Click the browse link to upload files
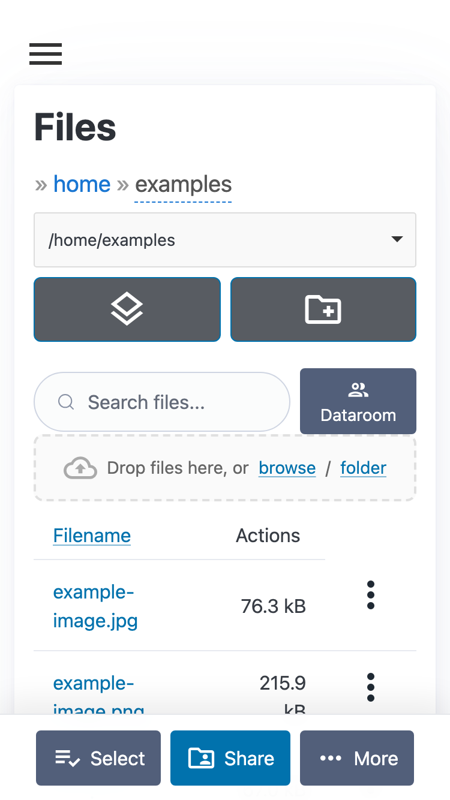Image resolution: width=450 pixels, height=800 pixels. [287, 468]
